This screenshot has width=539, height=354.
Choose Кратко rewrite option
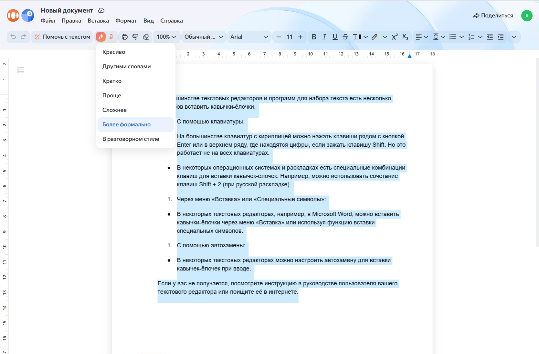136,81
